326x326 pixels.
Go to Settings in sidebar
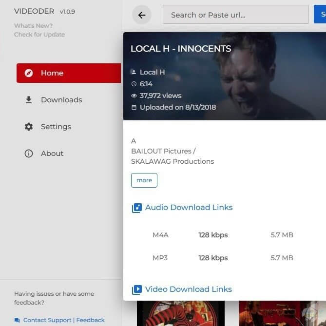69,127
